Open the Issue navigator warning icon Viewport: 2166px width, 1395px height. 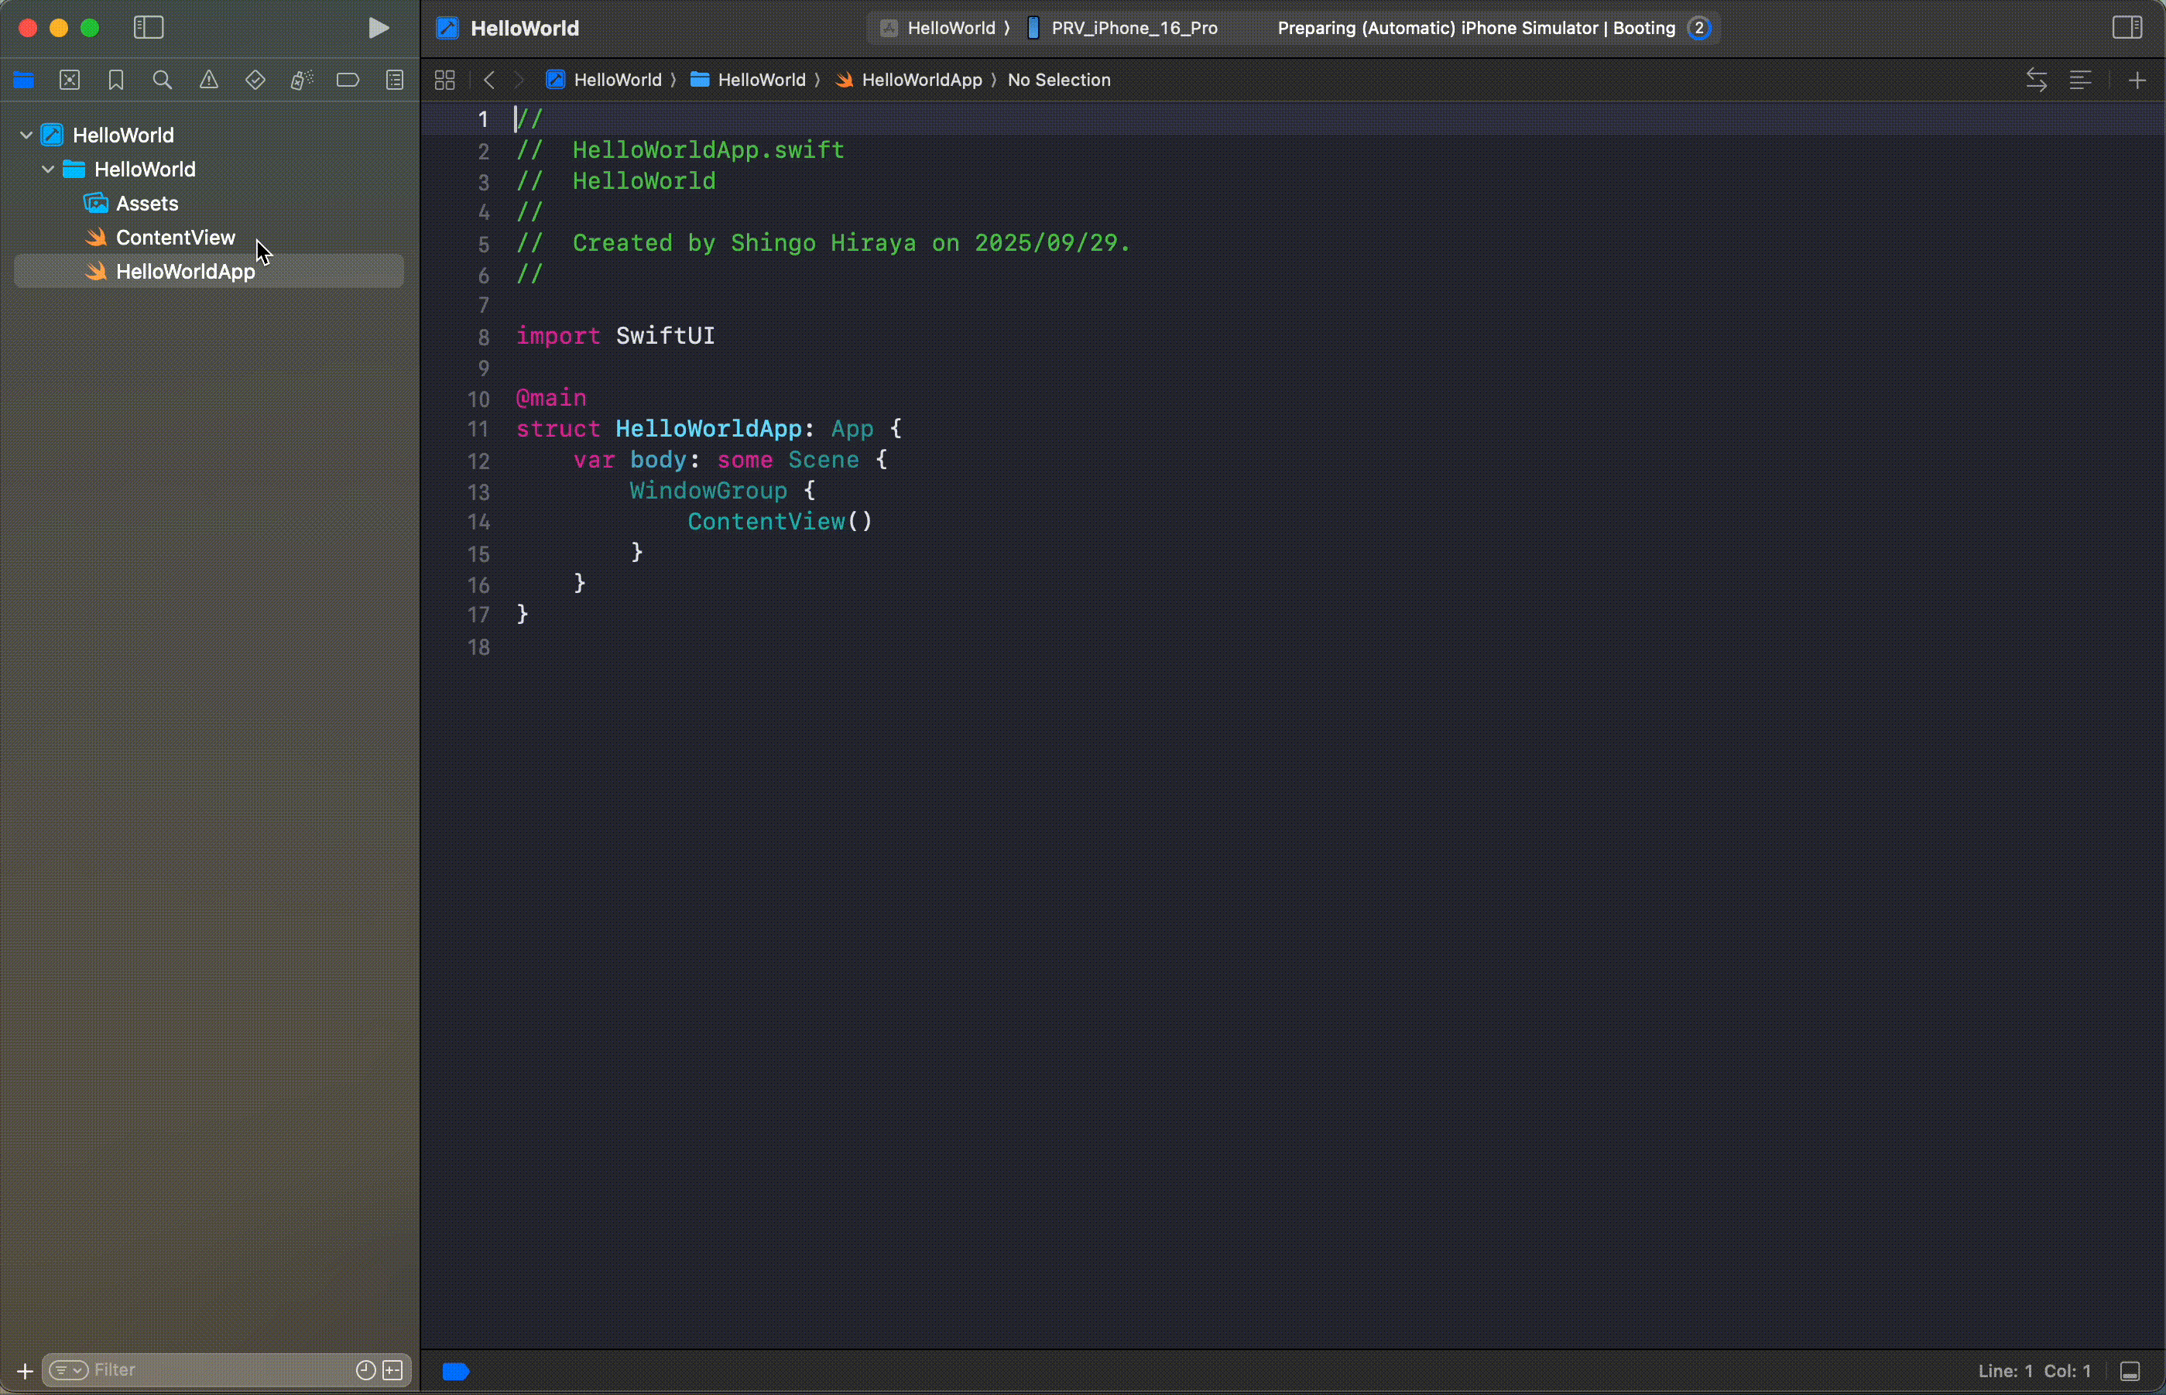point(208,80)
